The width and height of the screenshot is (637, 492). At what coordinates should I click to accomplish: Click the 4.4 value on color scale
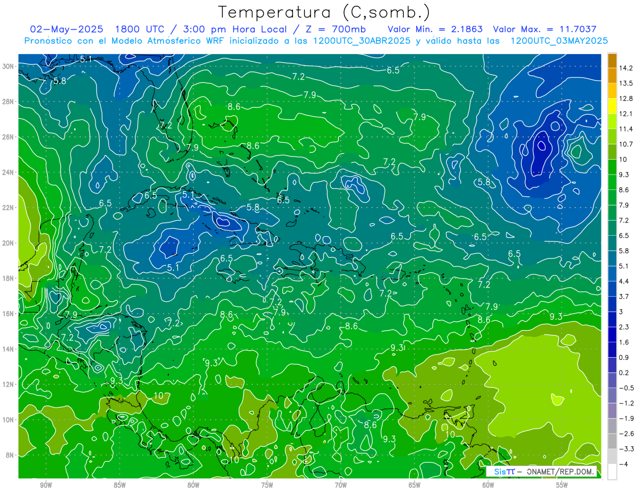tap(625, 281)
